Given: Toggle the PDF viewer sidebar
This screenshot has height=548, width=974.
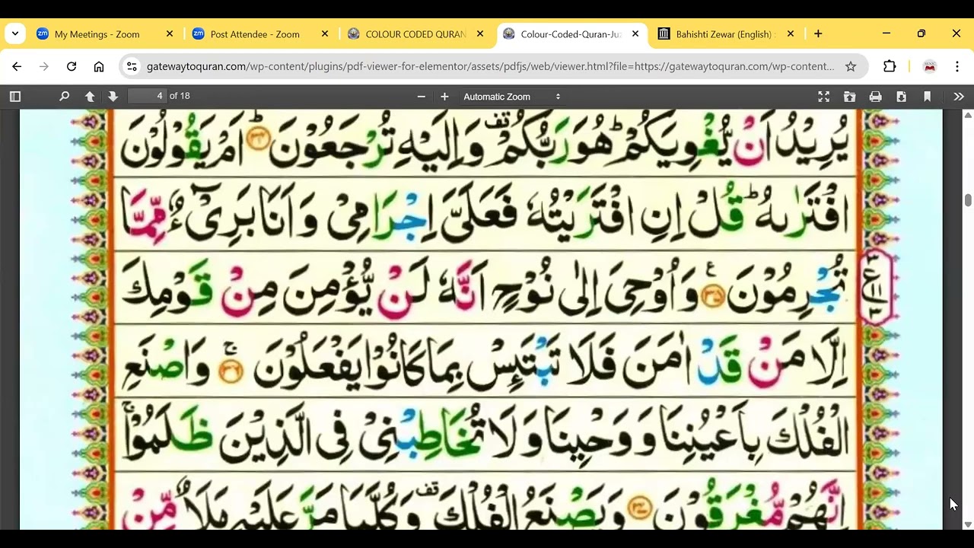Looking at the screenshot, I should 15,97.
